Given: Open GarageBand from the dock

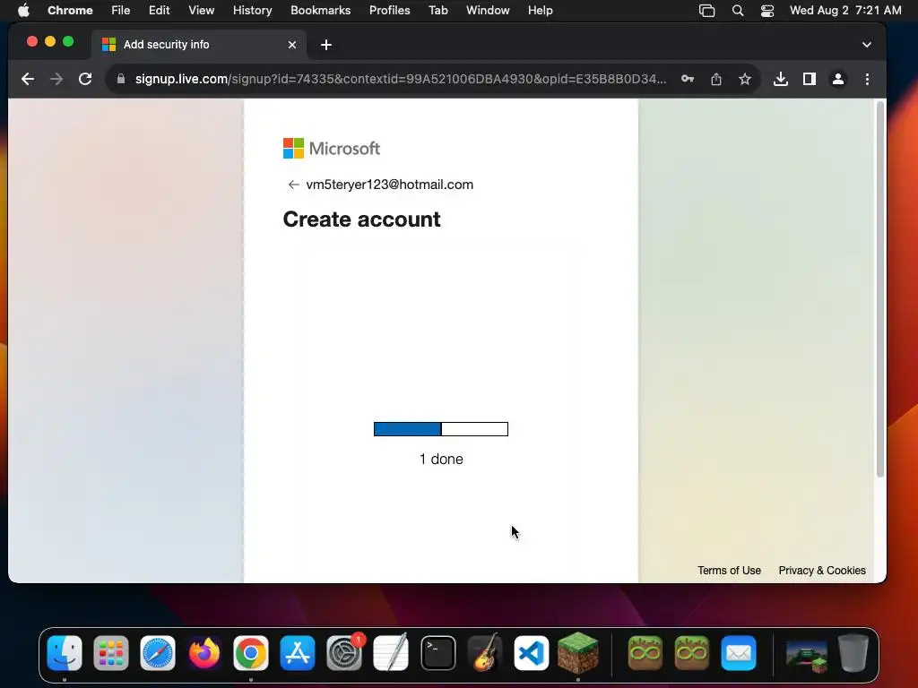Looking at the screenshot, I should [485, 653].
